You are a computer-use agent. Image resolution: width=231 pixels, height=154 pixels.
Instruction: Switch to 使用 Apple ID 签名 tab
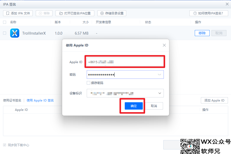click(40, 100)
